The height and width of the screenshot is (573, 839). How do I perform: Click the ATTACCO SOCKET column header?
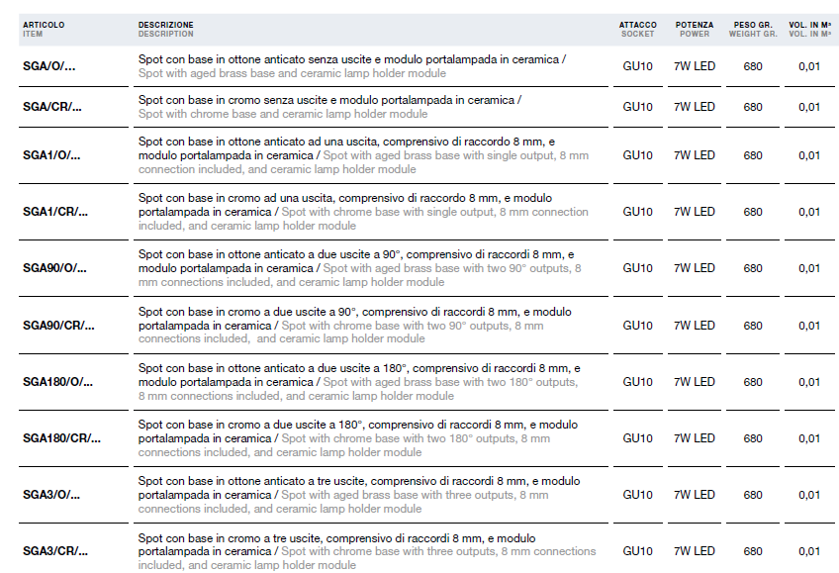(638, 30)
